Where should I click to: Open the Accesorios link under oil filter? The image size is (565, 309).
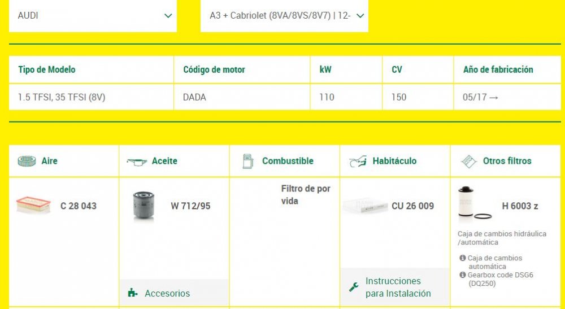point(167,293)
